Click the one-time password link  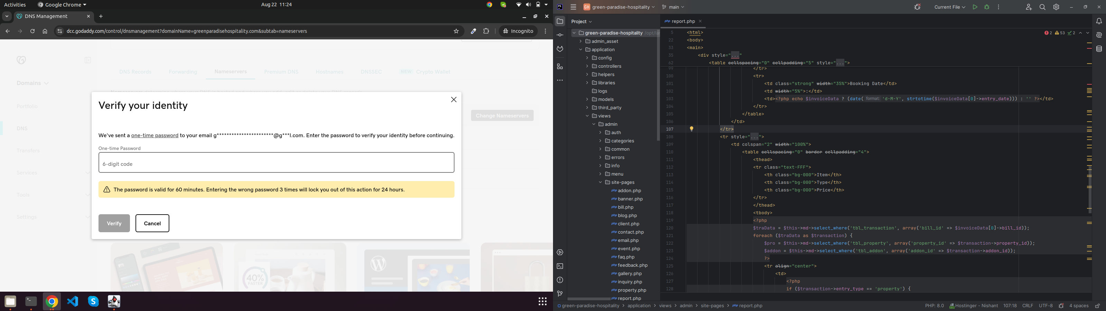[154, 136]
